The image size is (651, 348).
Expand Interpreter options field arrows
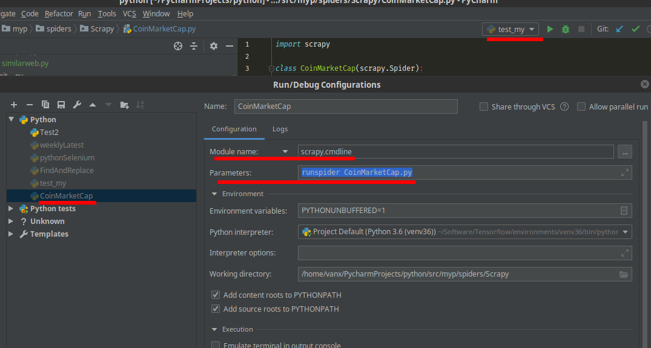[x=624, y=253]
